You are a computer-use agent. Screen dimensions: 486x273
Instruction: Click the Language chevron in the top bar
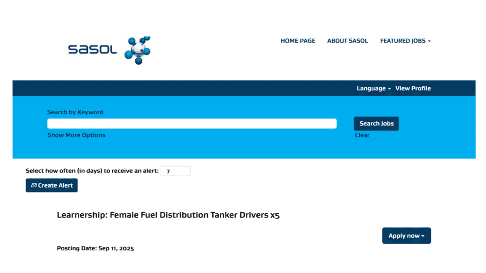(389, 88)
